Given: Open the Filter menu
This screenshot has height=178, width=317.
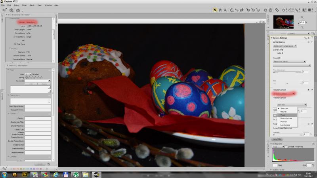Looking at the screenshot, I should (24, 5).
